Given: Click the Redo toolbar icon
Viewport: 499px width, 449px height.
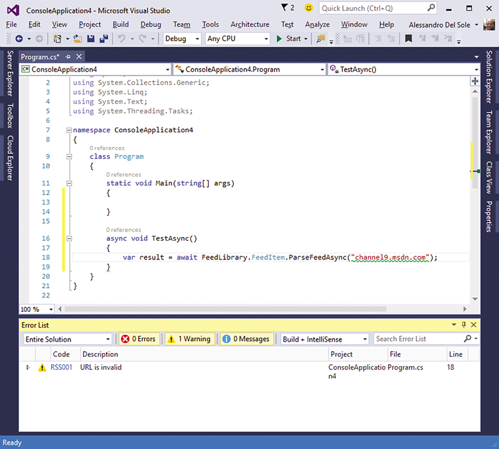Looking at the screenshot, I should 143,39.
